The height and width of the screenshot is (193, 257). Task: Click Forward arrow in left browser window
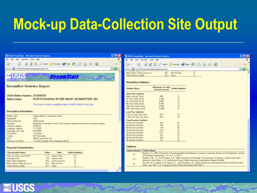click(19, 64)
